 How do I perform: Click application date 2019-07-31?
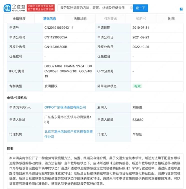(141, 27)
